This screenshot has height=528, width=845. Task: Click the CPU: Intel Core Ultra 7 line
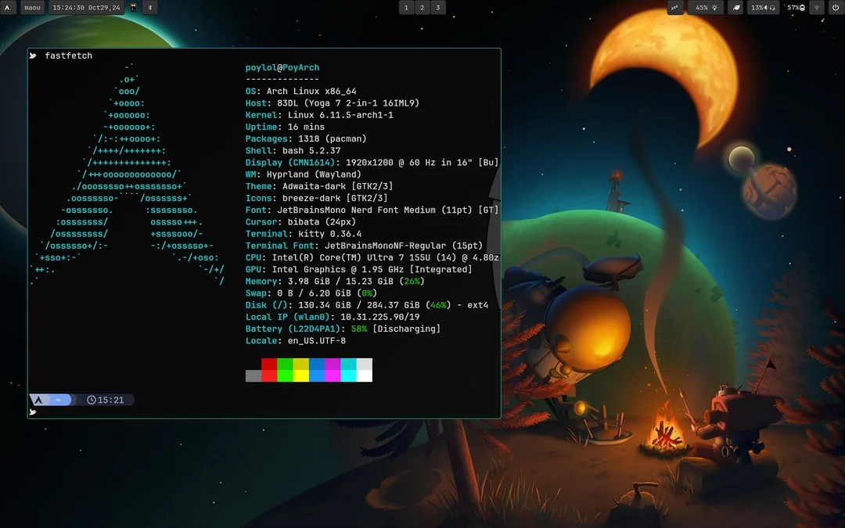click(x=372, y=257)
